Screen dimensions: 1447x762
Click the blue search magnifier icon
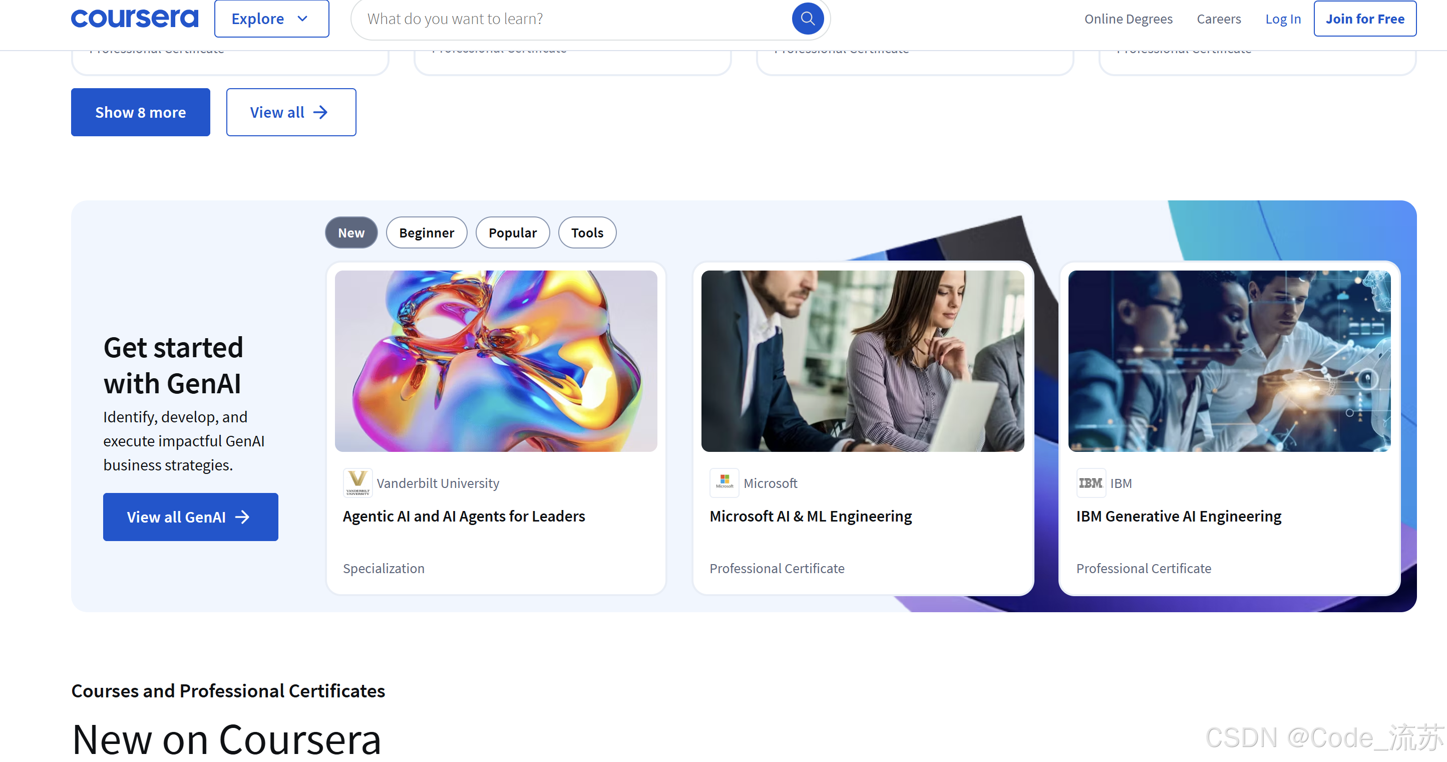click(807, 19)
